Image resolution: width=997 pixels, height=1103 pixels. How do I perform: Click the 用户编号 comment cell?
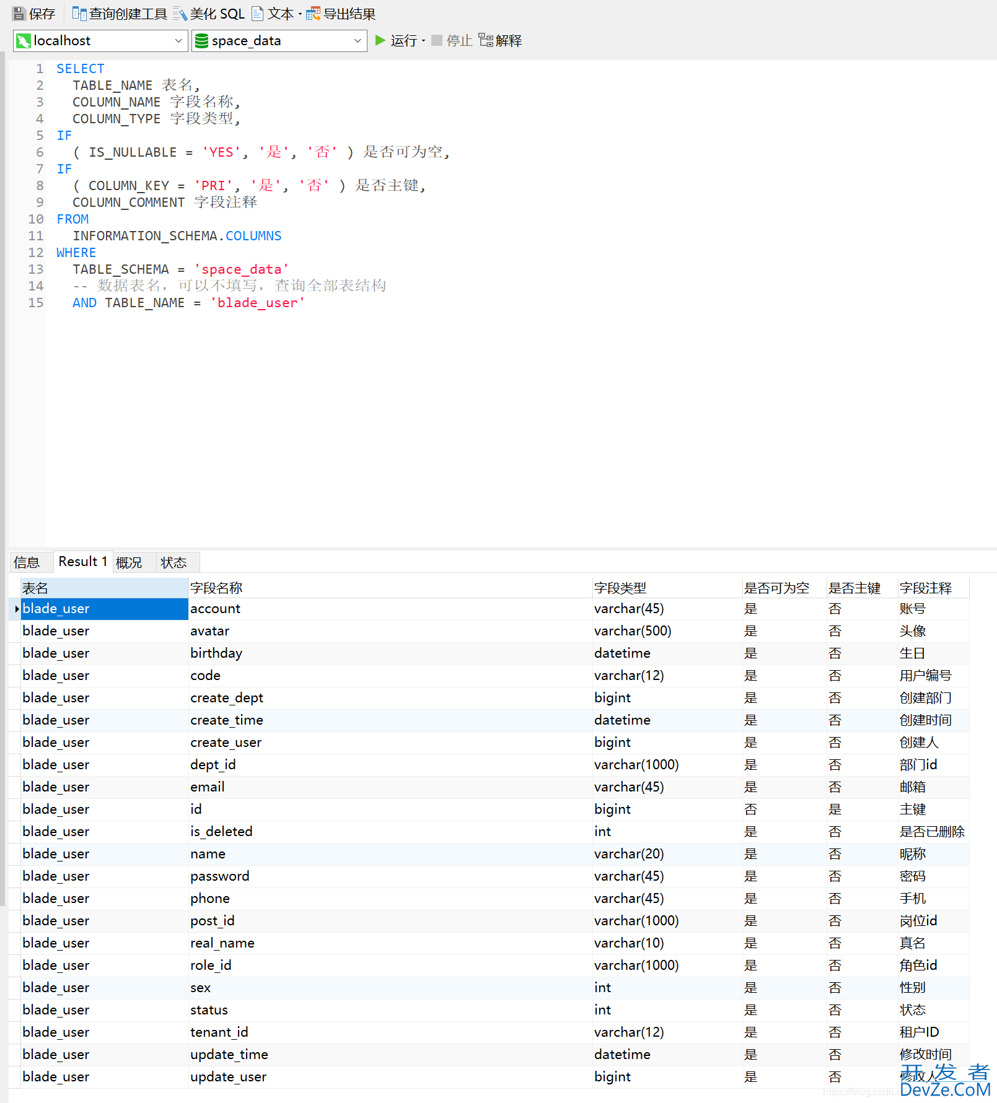pos(933,676)
